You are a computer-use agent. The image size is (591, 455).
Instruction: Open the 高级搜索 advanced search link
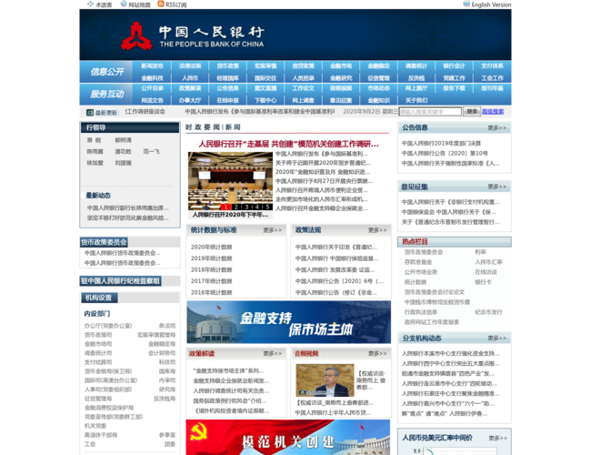(493, 112)
